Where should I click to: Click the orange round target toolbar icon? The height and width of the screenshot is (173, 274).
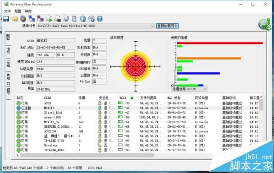(23, 19)
